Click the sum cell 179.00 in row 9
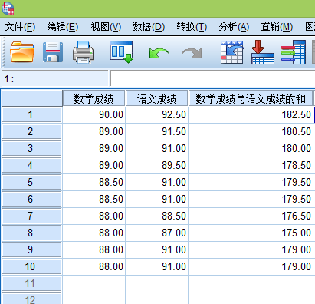This screenshot has height=304, width=315. tap(251, 249)
